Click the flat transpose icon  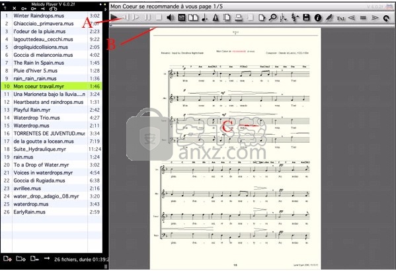(284, 17)
